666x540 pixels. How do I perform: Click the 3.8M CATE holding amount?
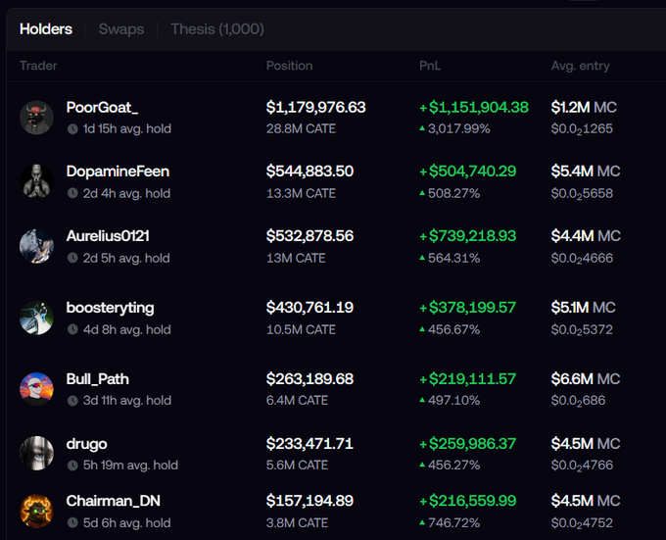[x=298, y=523]
